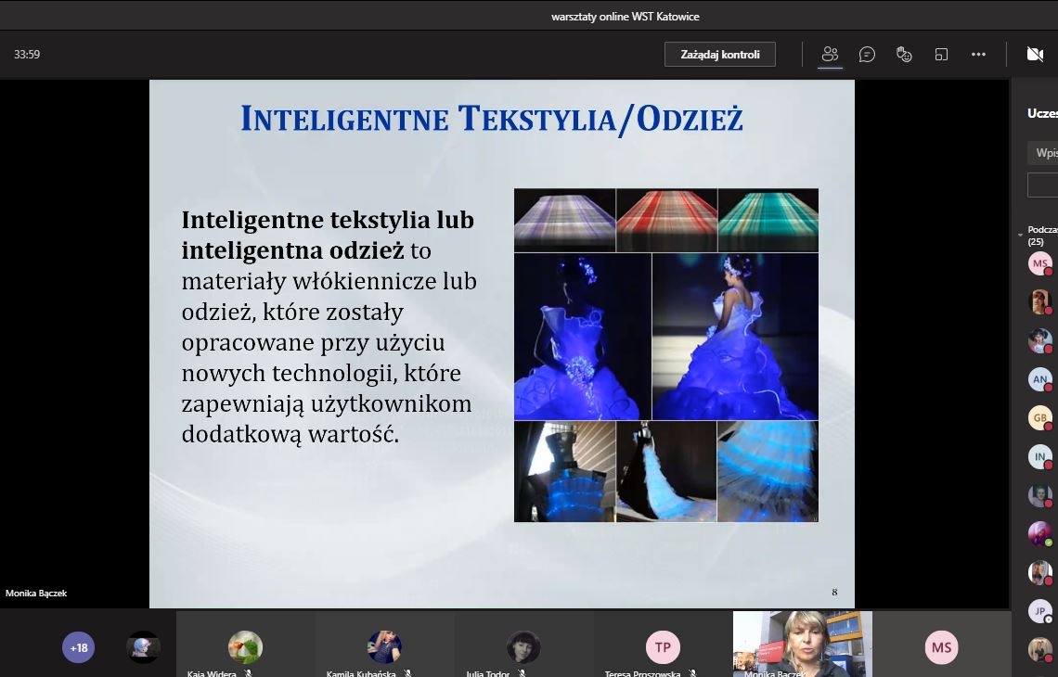
Task: Select Monika Bączek's live video tile
Action: tap(802, 644)
